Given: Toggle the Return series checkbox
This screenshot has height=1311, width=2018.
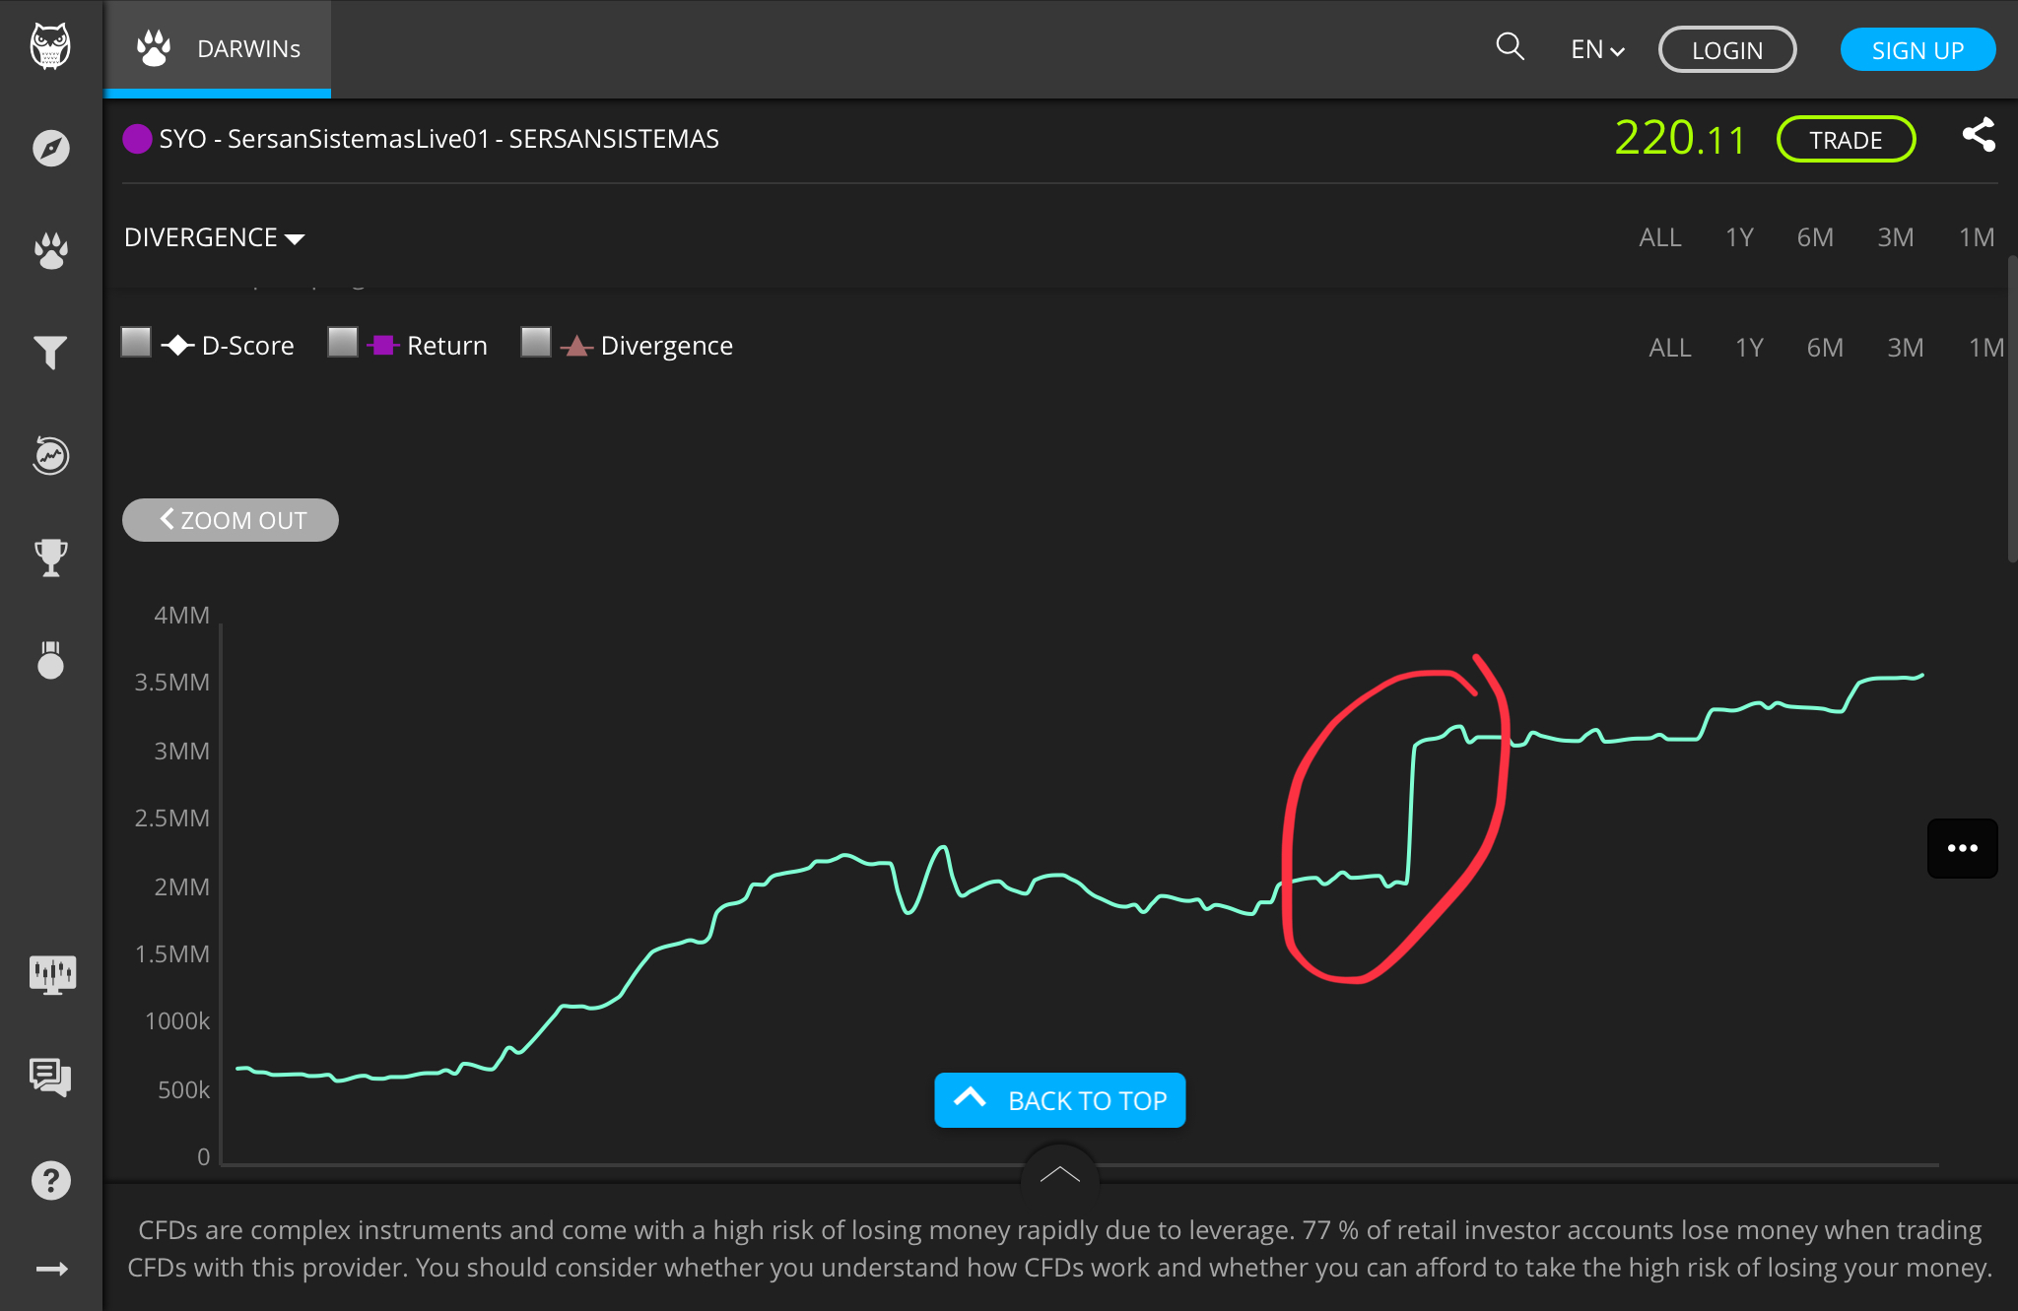Looking at the screenshot, I should click(343, 343).
